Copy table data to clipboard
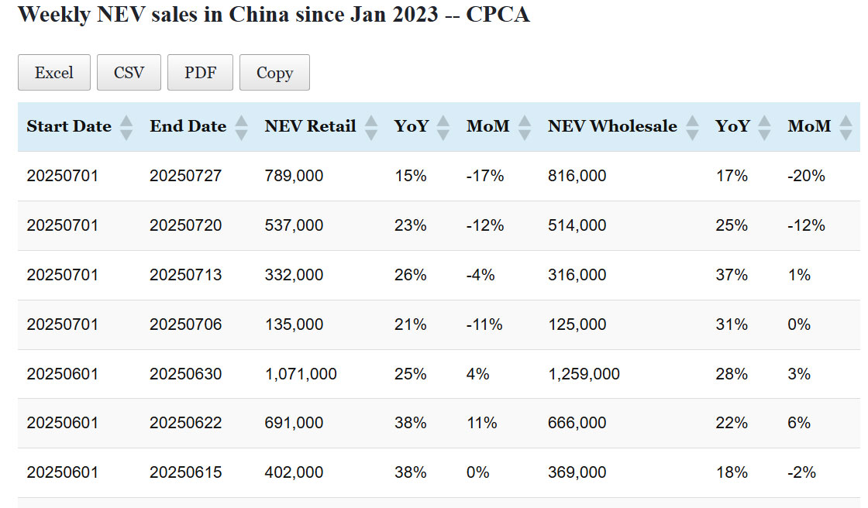This screenshot has height=508, width=868. coord(274,73)
